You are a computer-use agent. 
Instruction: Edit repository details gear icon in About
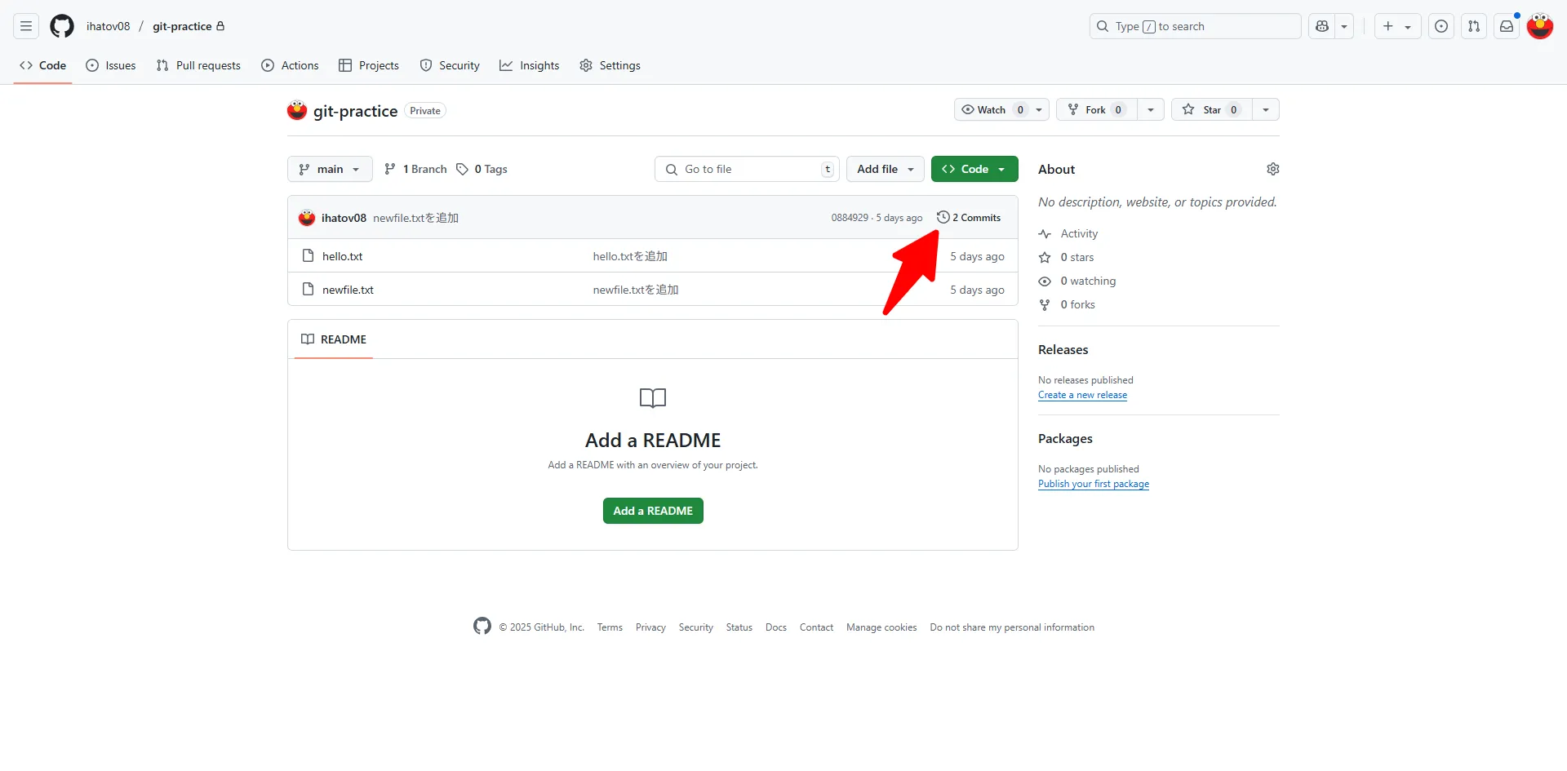pyautogui.click(x=1273, y=169)
